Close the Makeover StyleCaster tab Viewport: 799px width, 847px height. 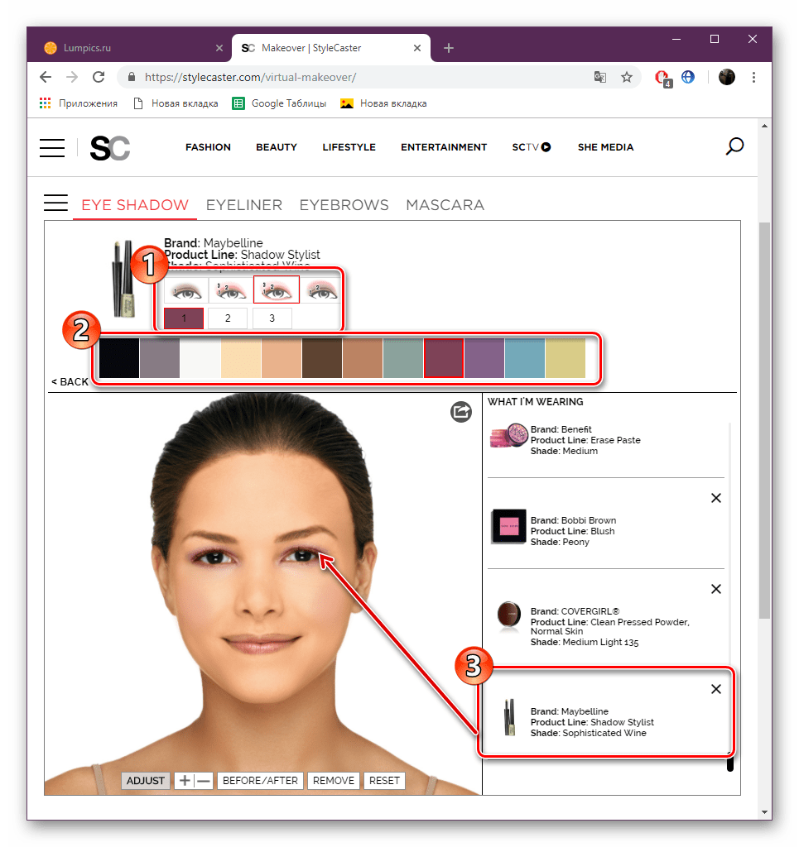[x=416, y=48]
